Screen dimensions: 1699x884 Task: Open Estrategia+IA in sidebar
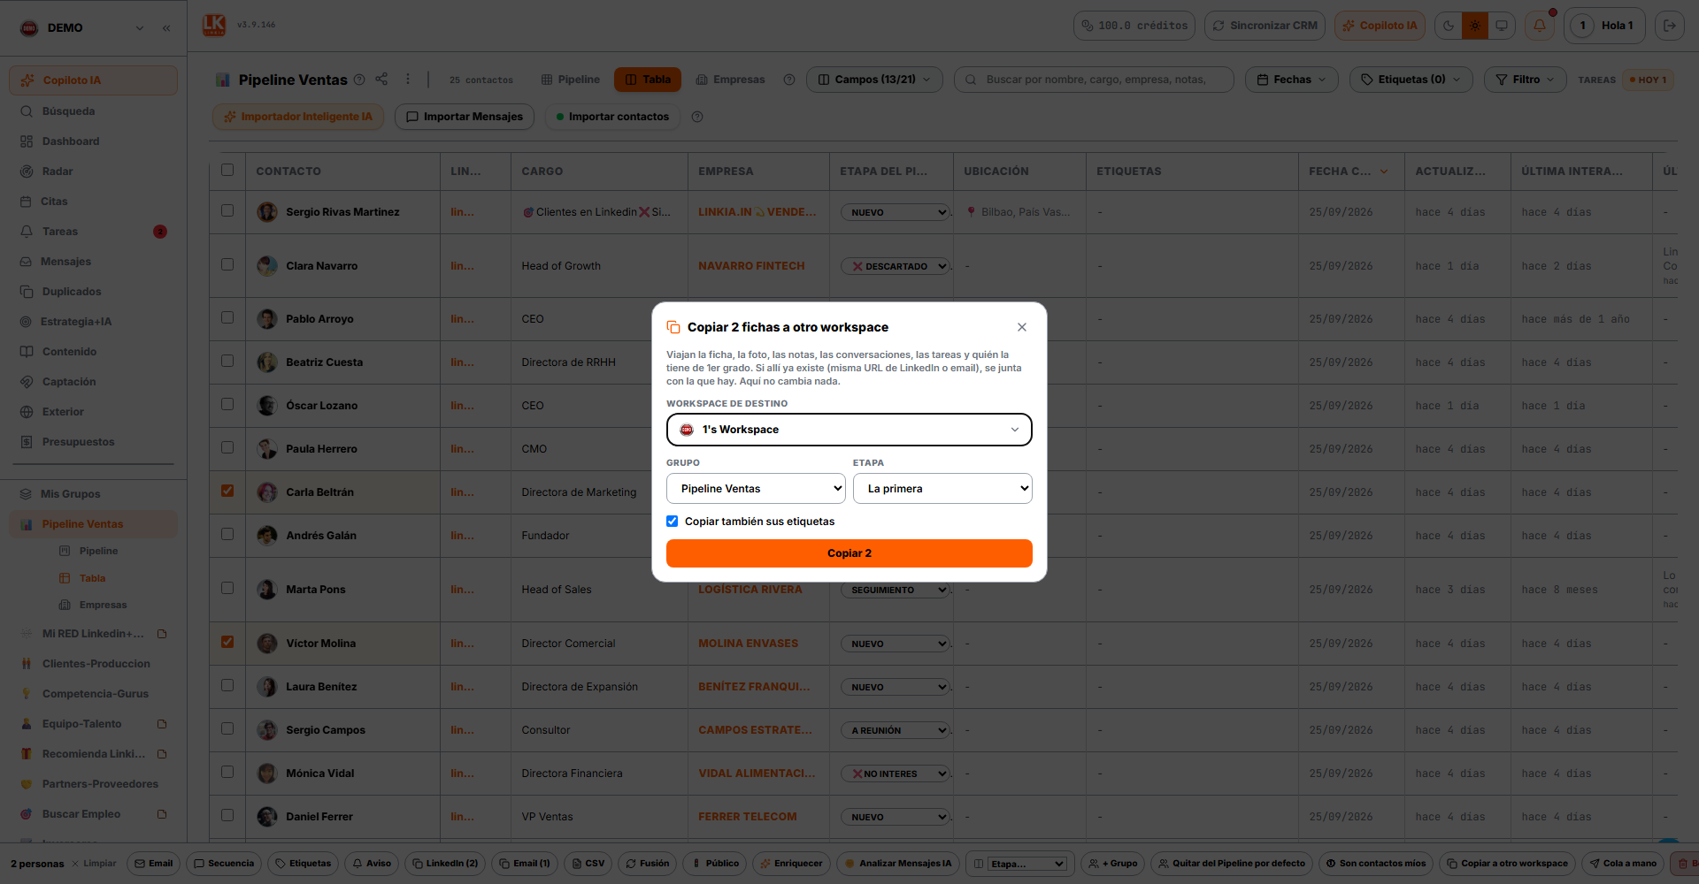pyautogui.click(x=93, y=322)
